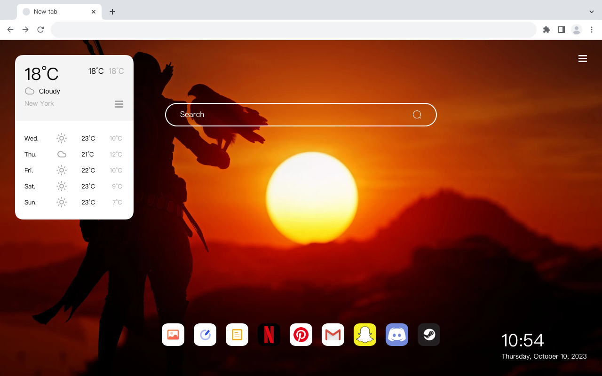602x376 pixels.
Task: Click the Fri. sunny weather icon
Action: [62, 170]
